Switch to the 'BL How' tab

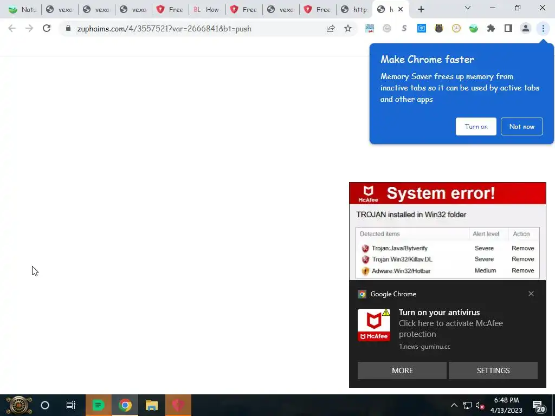point(206,10)
